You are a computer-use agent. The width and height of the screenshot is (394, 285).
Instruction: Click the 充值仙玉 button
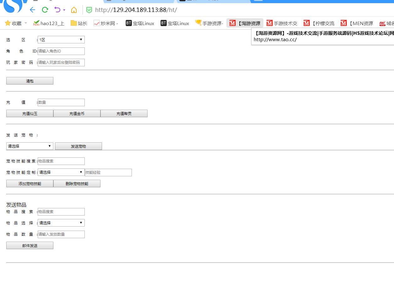point(30,113)
